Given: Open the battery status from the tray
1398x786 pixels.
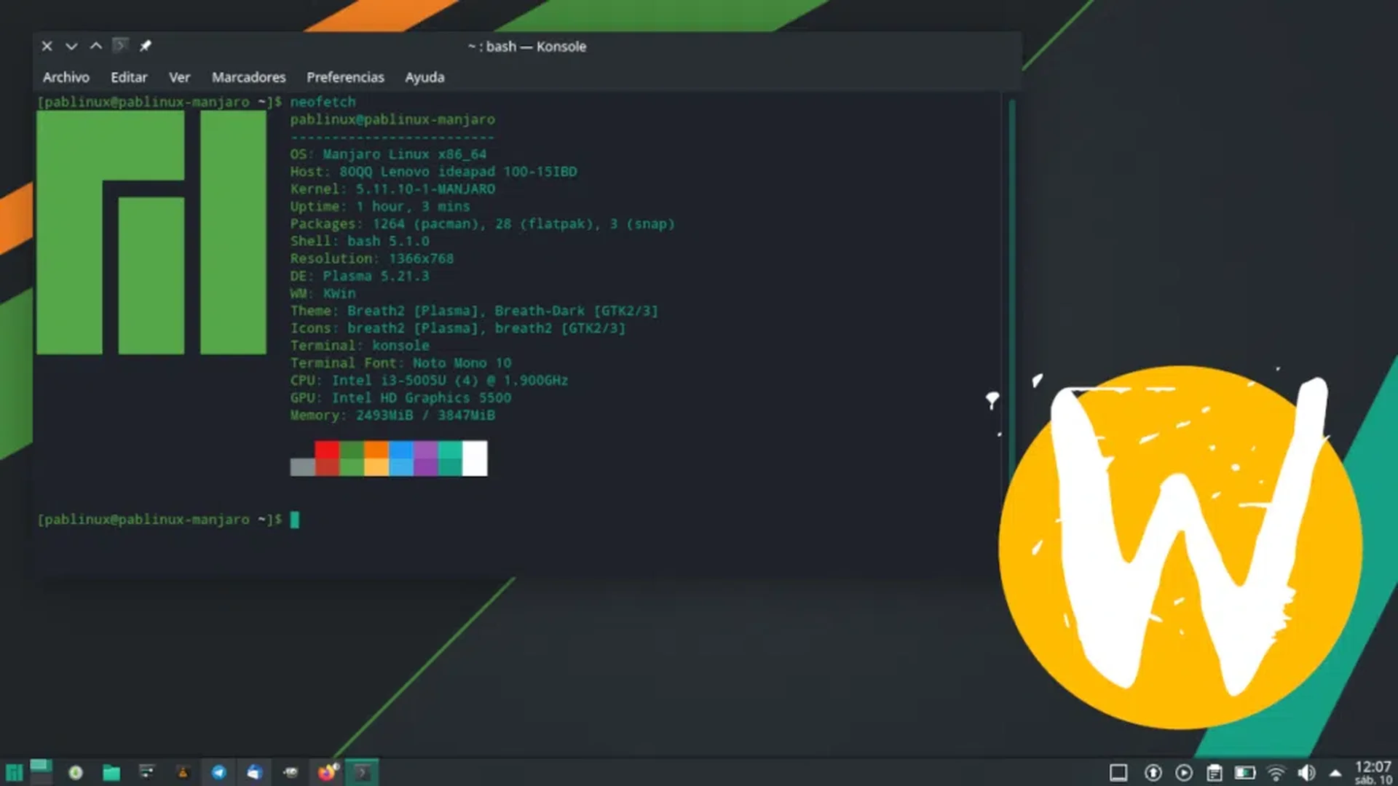Looking at the screenshot, I should (x=1244, y=773).
